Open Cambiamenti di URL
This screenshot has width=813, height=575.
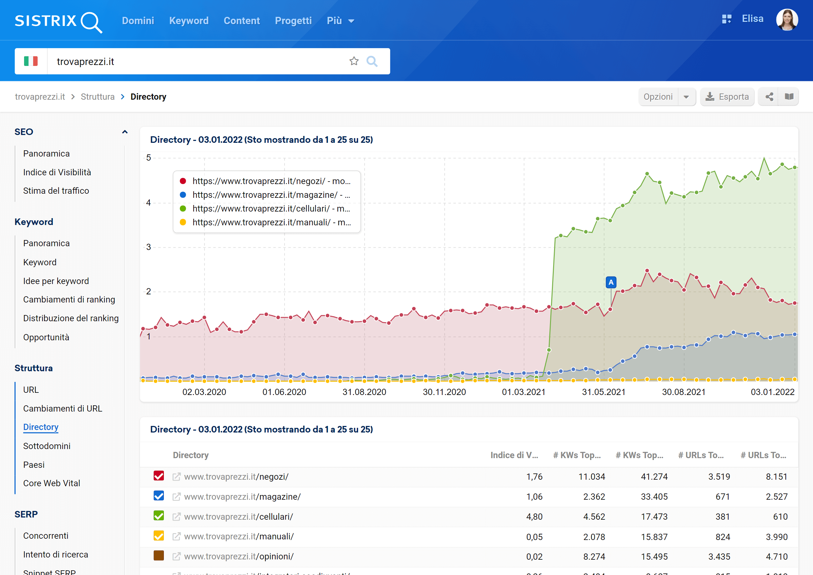pyautogui.click(x=63, y=408)
